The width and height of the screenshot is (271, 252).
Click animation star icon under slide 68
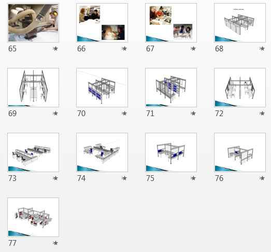262,49
